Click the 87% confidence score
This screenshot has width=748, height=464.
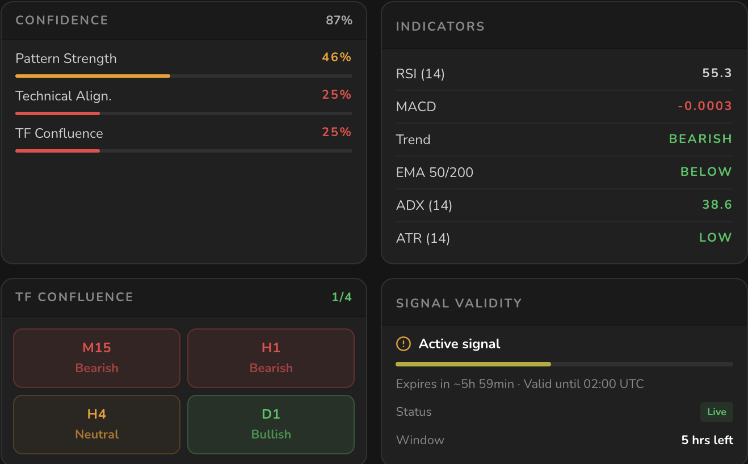coord(339,20)
